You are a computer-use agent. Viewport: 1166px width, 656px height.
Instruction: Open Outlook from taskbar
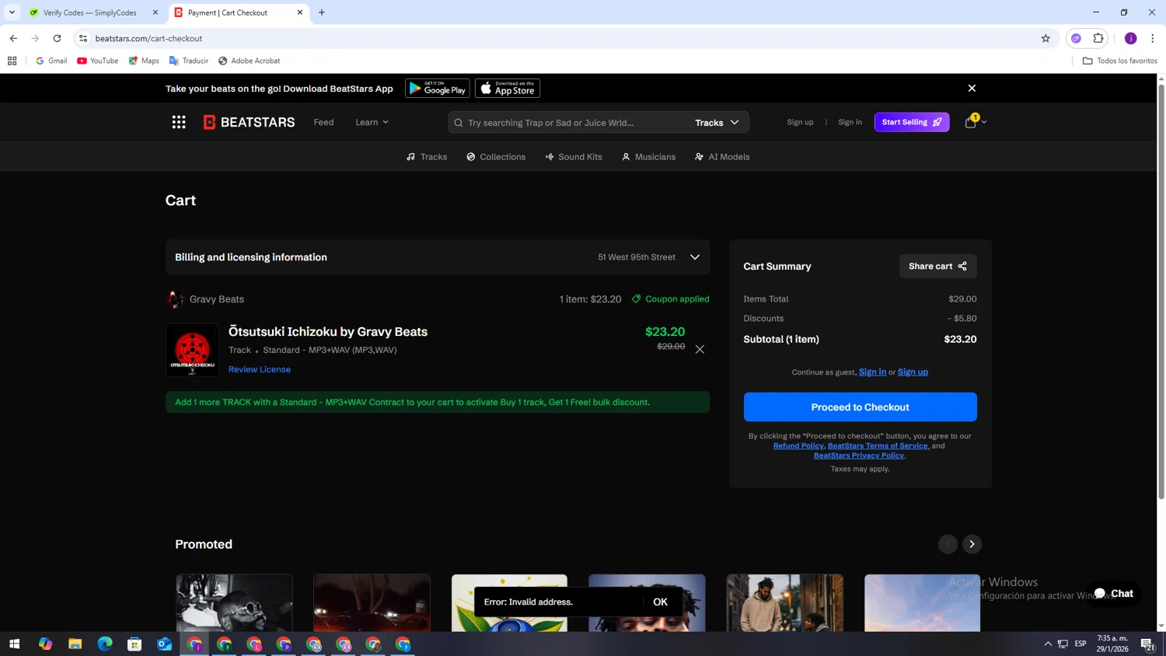point(165,644)
